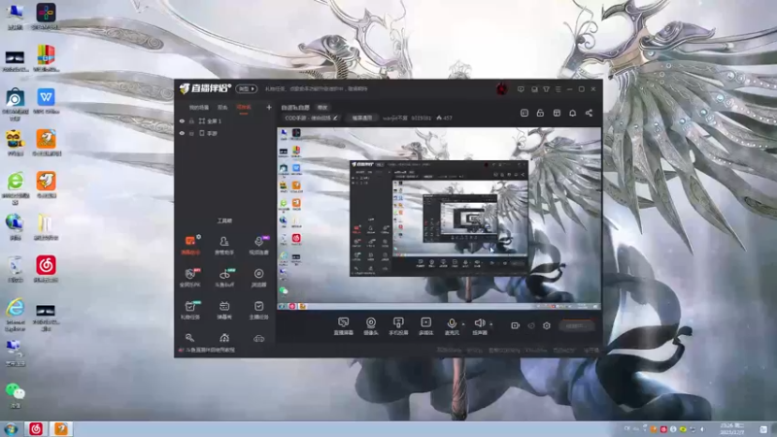Click the gamepad icon in toolbox bottom row
This screenshot has height=437, width=777.
pyautogui.click(x=258, y=338)
